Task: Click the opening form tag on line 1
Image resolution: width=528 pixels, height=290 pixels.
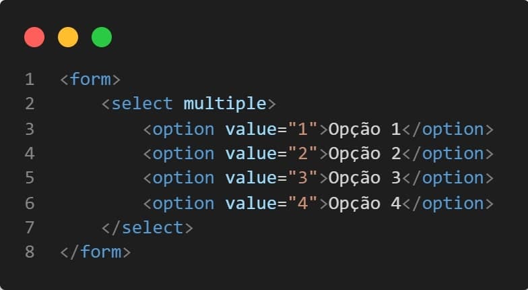Action: [90, 80]
